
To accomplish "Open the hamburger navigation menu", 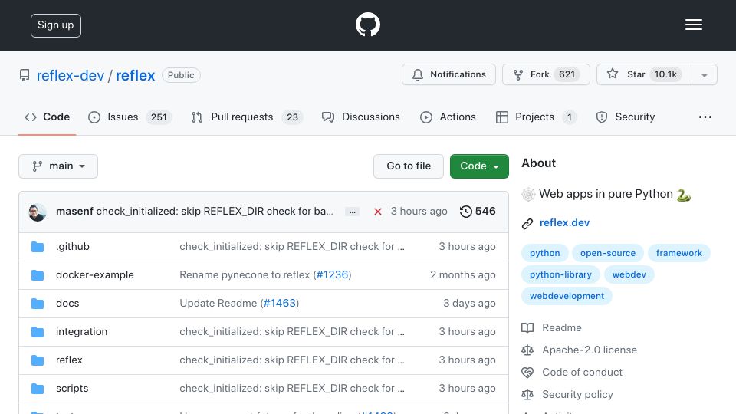I will click(x=693, y=25).
